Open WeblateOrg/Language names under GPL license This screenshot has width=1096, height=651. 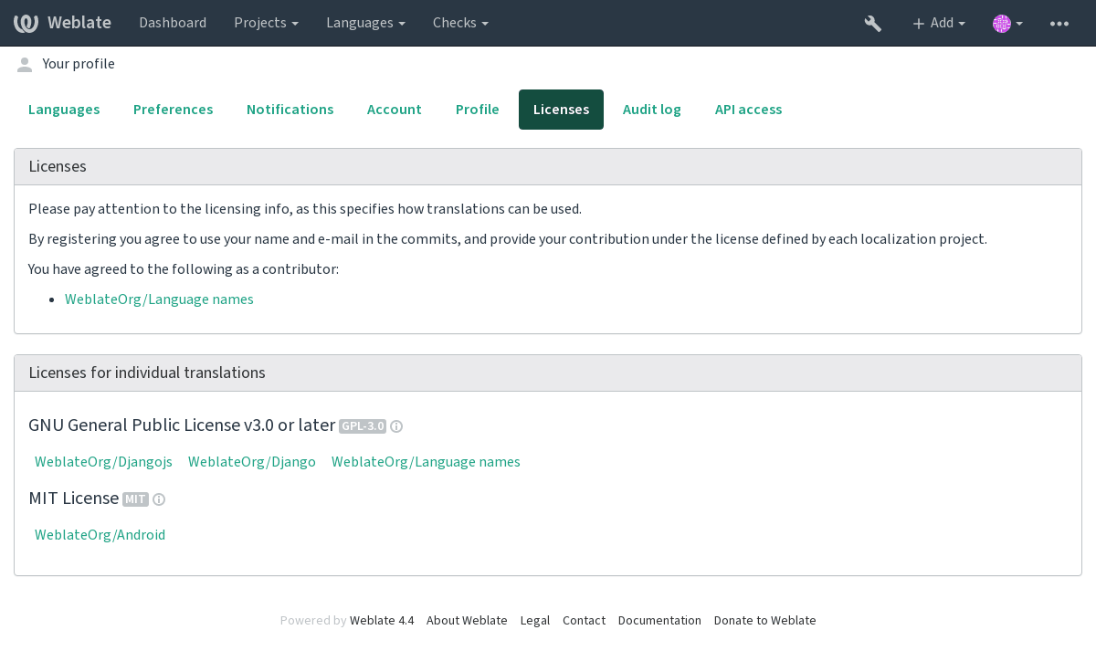click(426, 462)
